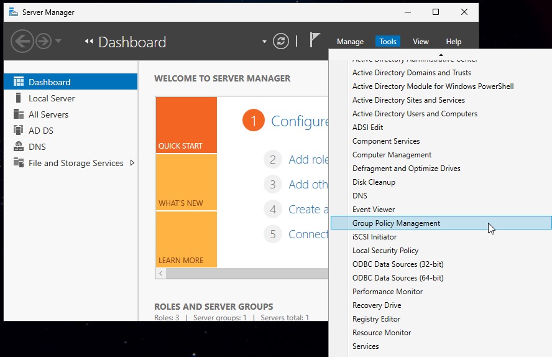552x357 pixels.
Task: Open File and Storage Services
Action: (70, 163)
